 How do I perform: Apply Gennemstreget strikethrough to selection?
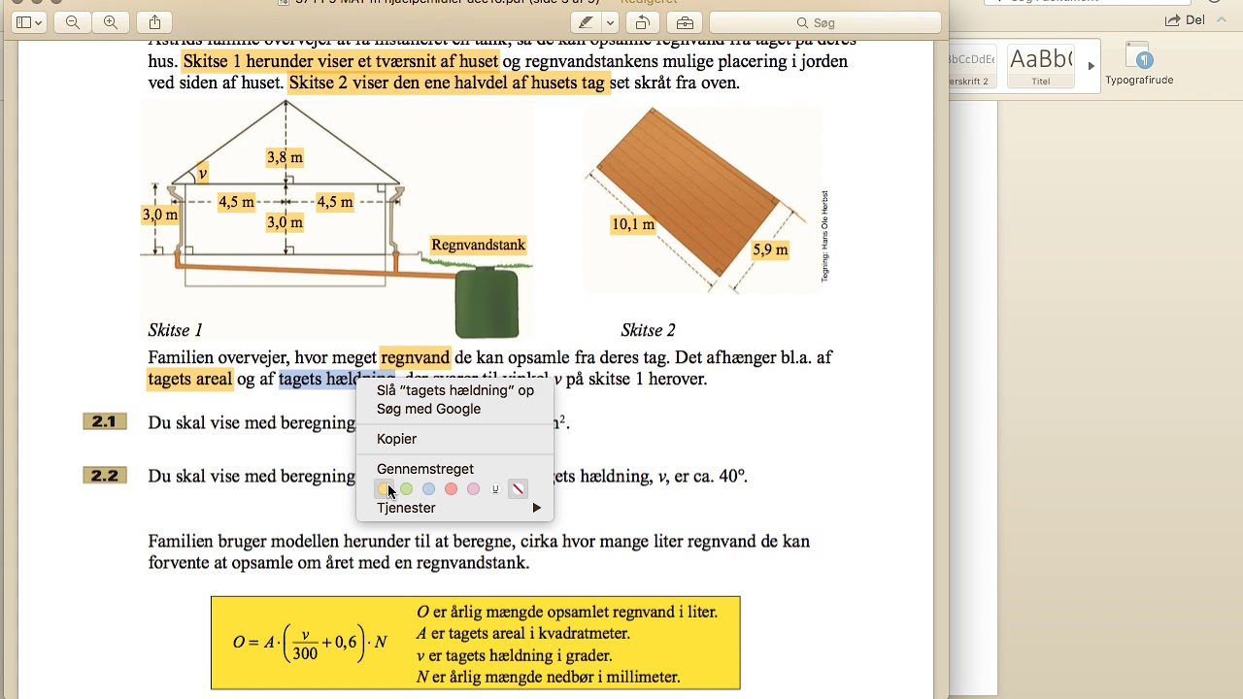[454, 469]
